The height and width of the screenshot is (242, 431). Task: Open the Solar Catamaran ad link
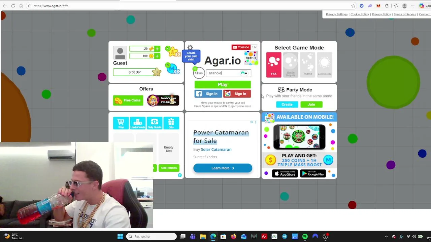point(216,149)
